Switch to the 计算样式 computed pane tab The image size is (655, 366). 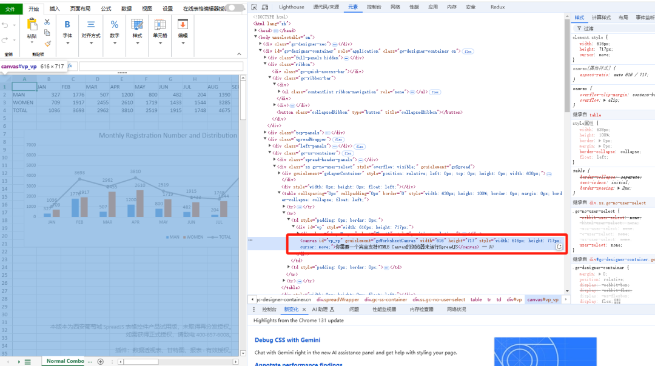coord(601,18)
